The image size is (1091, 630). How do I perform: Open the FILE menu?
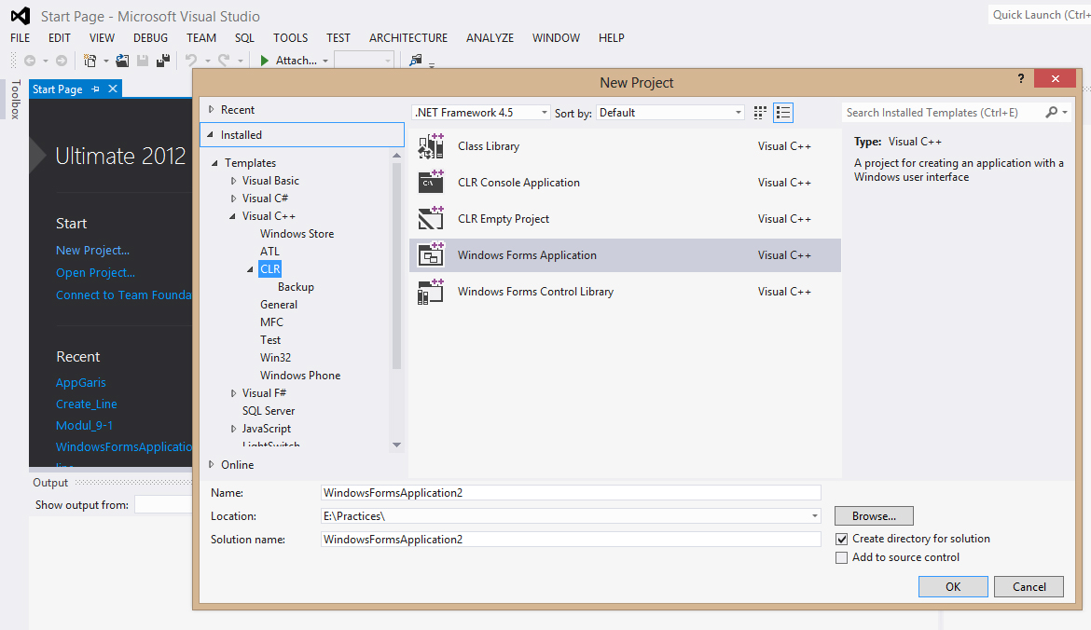(21, 37)
